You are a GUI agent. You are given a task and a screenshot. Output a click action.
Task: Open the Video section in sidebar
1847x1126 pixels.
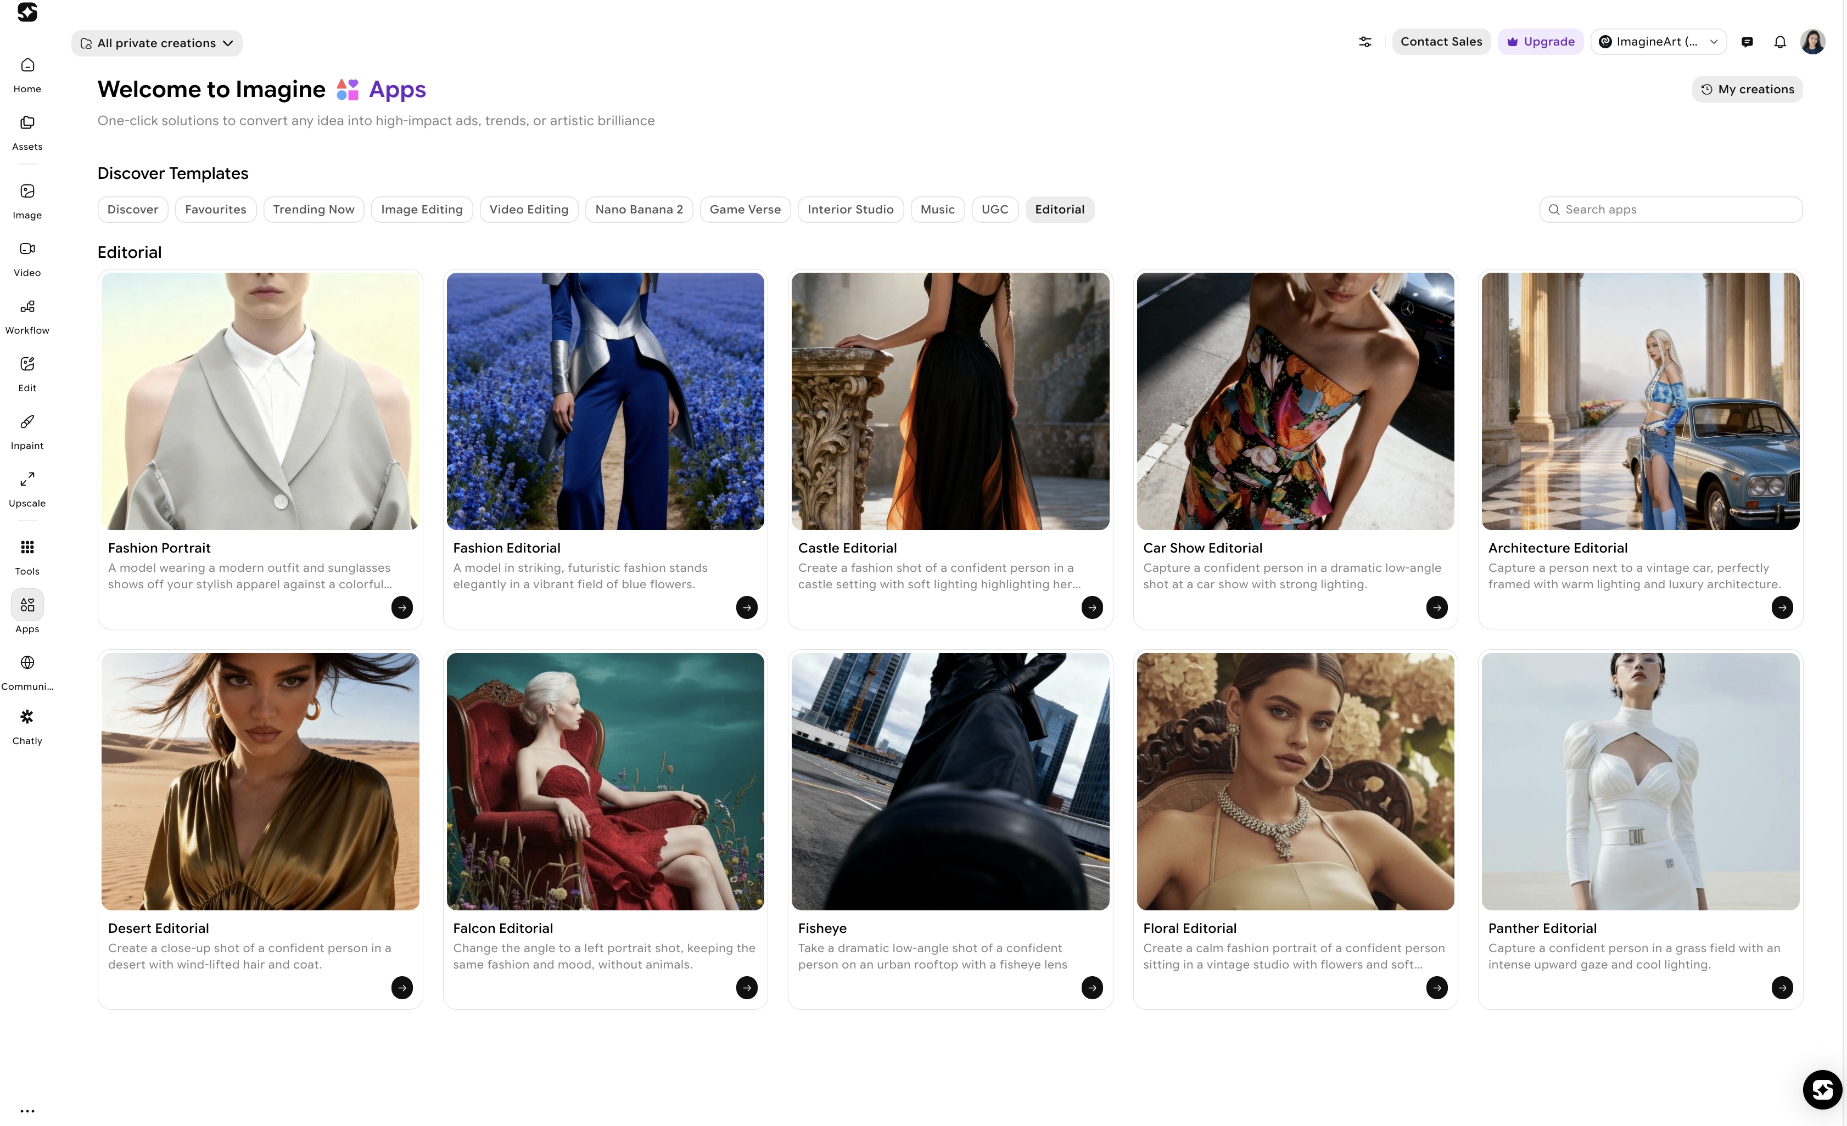(x=27, y=258)
